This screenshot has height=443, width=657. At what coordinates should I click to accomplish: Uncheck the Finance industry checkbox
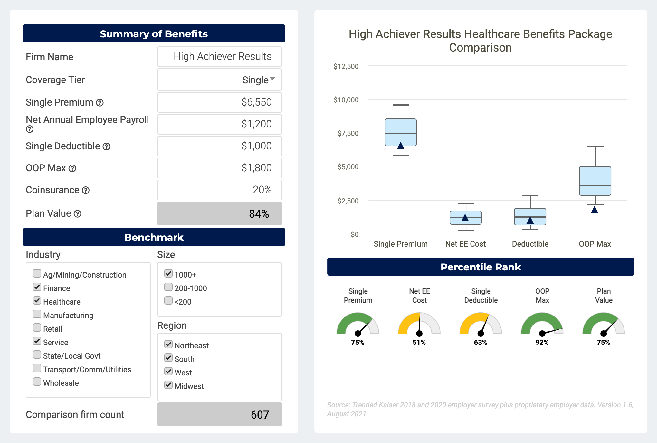pos(37,287)
